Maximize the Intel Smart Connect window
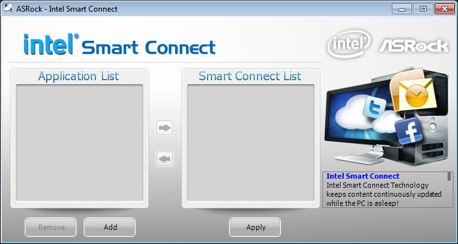The width and height of the screenshot is (458, 244). [x=423, y=9]
